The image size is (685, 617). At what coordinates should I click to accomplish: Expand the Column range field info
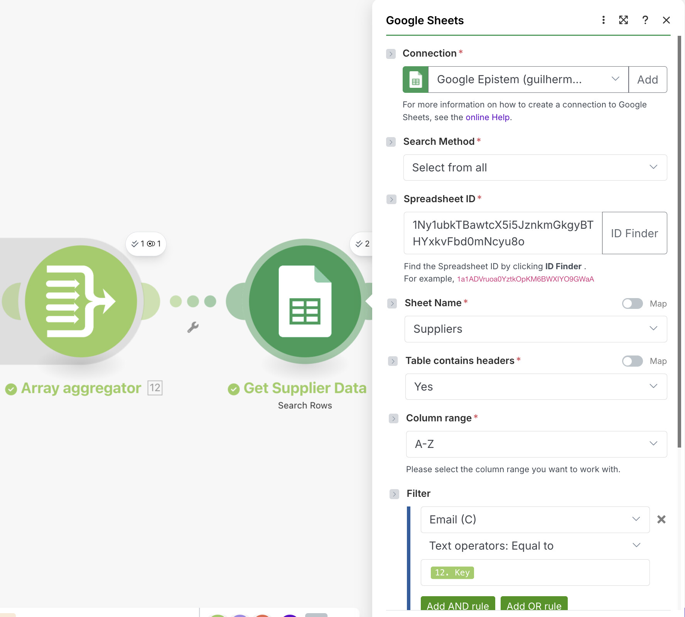[393, 418]
